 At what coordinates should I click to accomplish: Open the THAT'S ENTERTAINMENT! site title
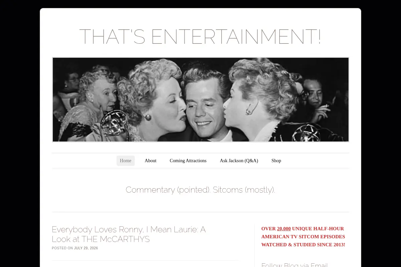pos(200,37)
